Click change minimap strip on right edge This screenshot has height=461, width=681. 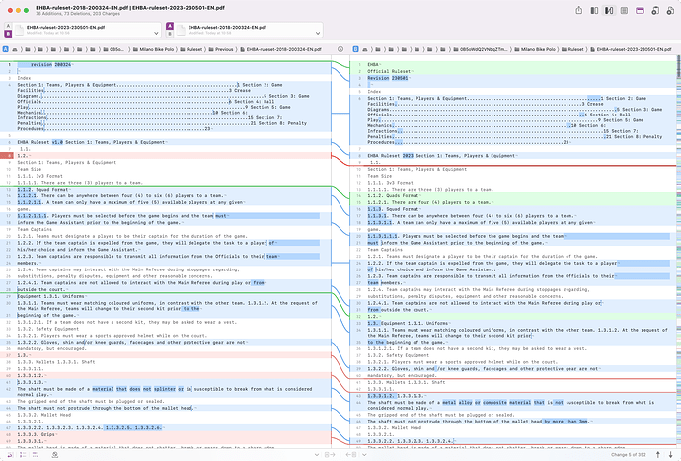[x=679, y=252]
